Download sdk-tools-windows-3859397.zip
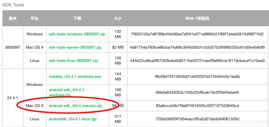Screen dimensions: 269x127 [x=77, y=34]
